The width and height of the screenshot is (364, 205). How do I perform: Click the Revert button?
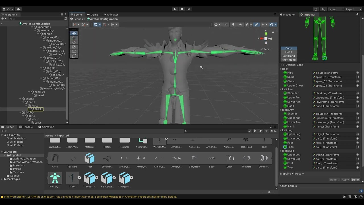tap(334, 180)
